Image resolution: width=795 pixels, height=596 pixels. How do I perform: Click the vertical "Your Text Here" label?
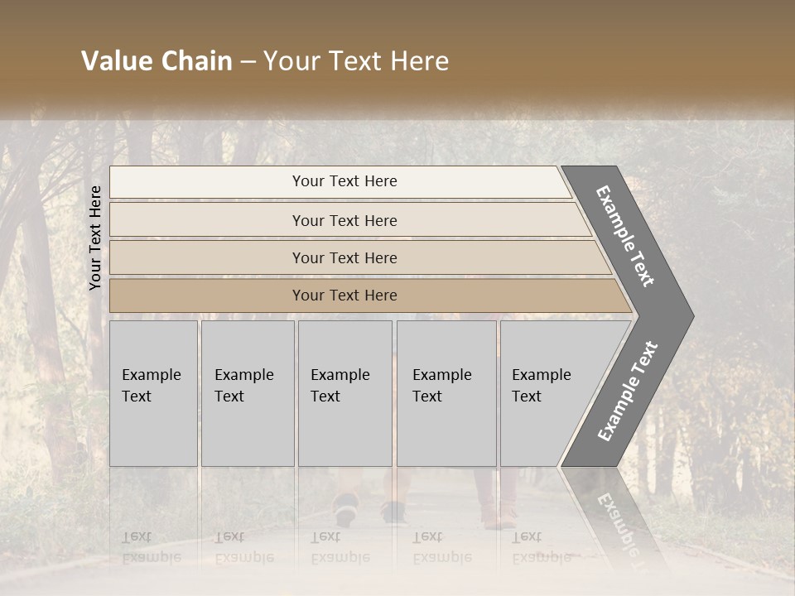pos(95,238)
